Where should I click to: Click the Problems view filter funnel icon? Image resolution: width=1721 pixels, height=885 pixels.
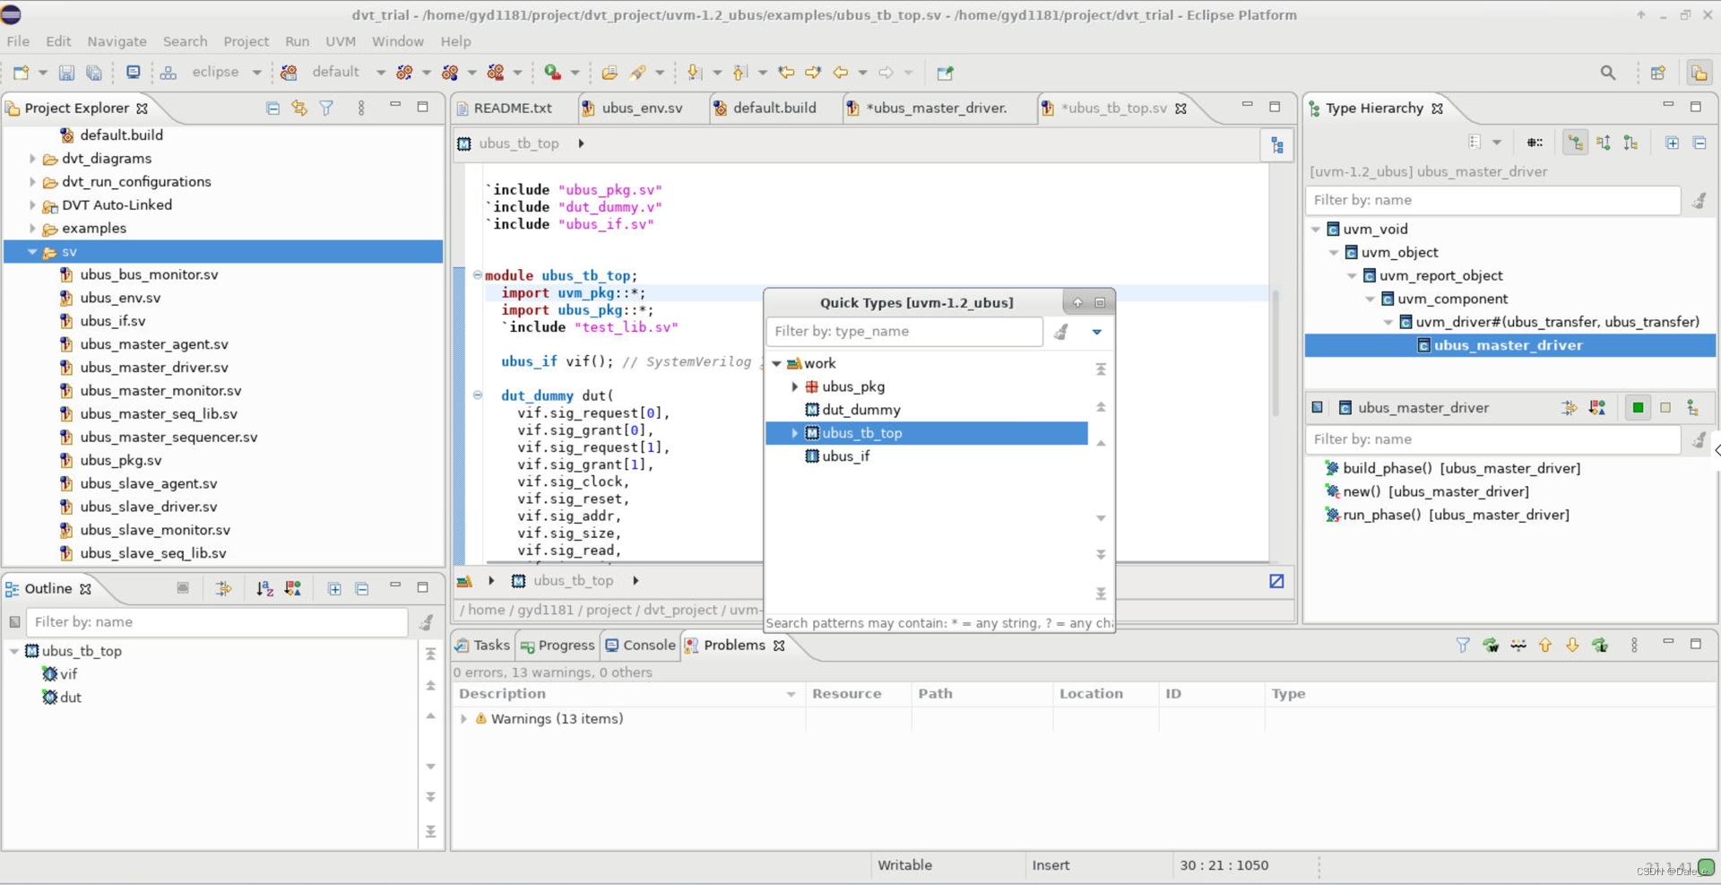tap(1463, 645)
